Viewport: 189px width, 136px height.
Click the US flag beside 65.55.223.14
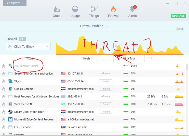pyautogui.click(x=63, y=81)
